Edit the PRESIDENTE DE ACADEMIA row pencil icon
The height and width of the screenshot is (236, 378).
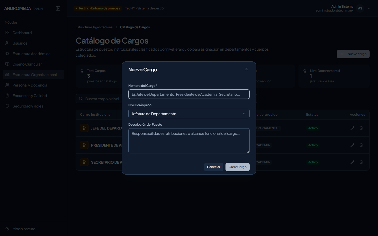352,145
